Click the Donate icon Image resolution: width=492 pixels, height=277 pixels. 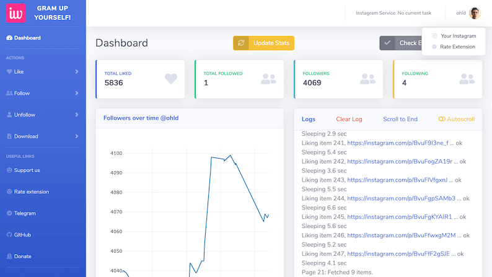tap(9, 257)
